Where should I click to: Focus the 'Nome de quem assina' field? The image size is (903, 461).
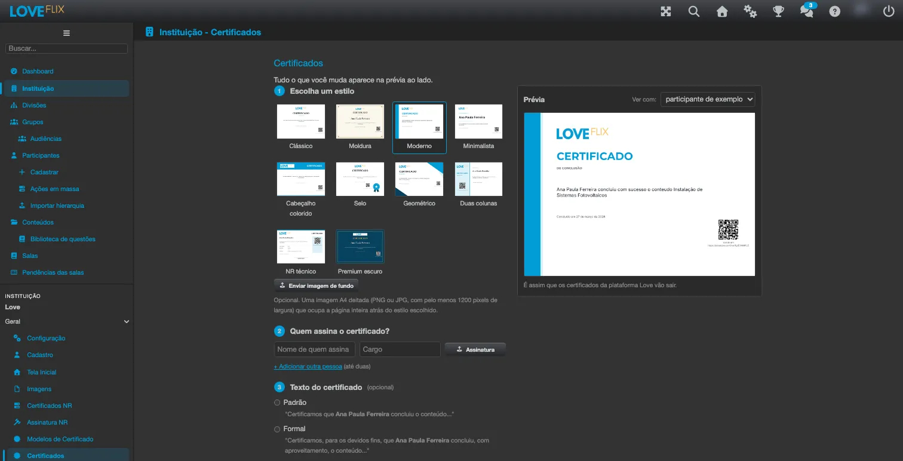pos(315,349)
